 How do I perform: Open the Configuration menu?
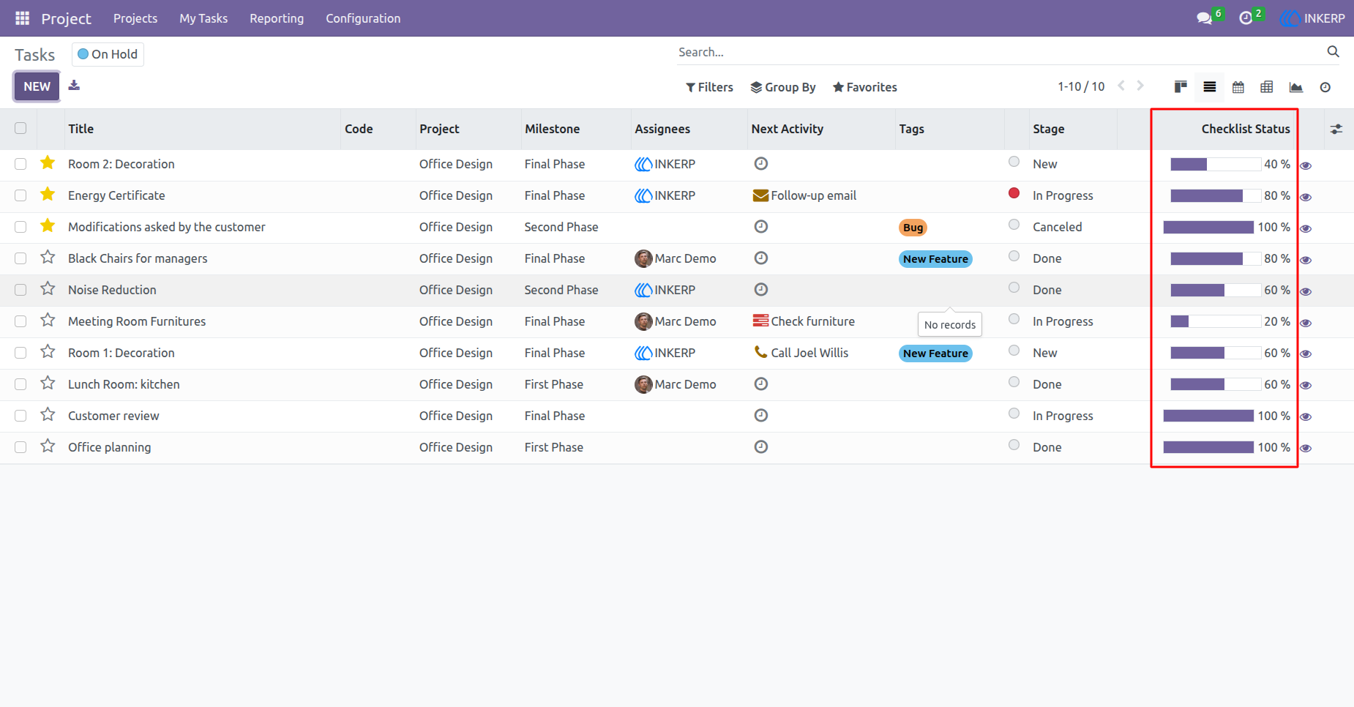click(x=363, y=18)
